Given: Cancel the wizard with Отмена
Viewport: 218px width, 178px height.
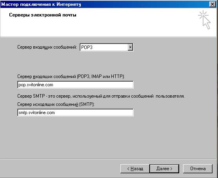Looking at the screenshot, I should [198, 169].
